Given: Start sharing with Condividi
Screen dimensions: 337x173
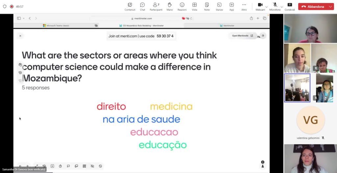Looking at the screenshot, I should 290,7.
